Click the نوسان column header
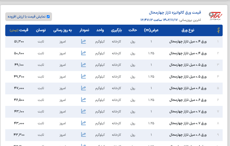 [x=41, y=30]
